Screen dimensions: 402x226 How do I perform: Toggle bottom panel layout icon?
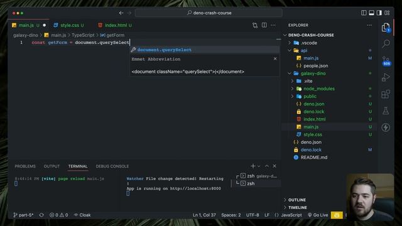click(x=371, y=13)
